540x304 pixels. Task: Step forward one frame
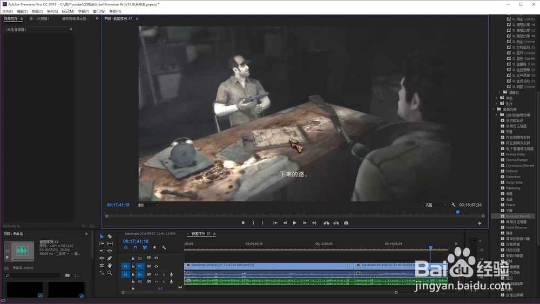305,223
